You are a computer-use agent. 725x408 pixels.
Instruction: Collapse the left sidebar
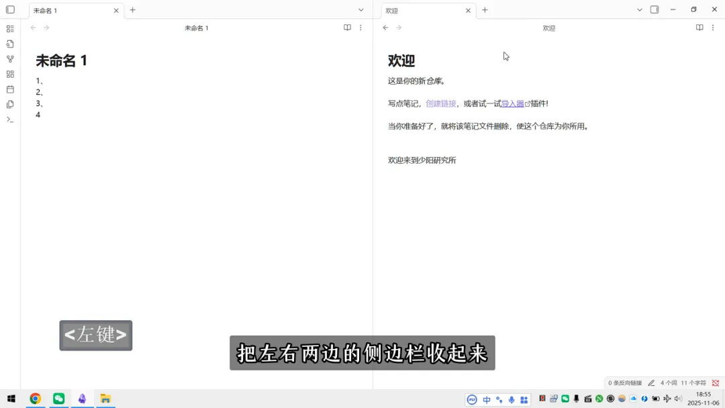click(9, 9)
